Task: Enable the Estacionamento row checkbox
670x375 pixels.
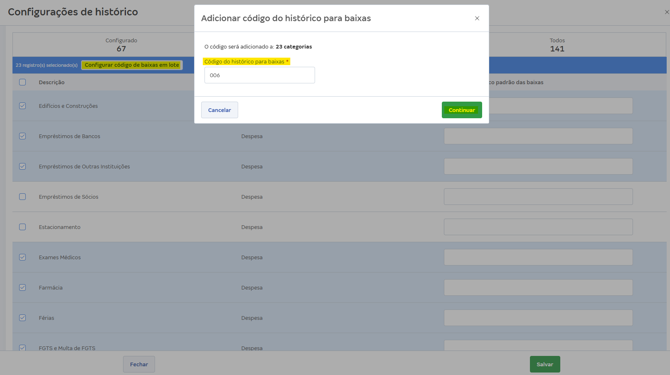Action: coord(22,227)
